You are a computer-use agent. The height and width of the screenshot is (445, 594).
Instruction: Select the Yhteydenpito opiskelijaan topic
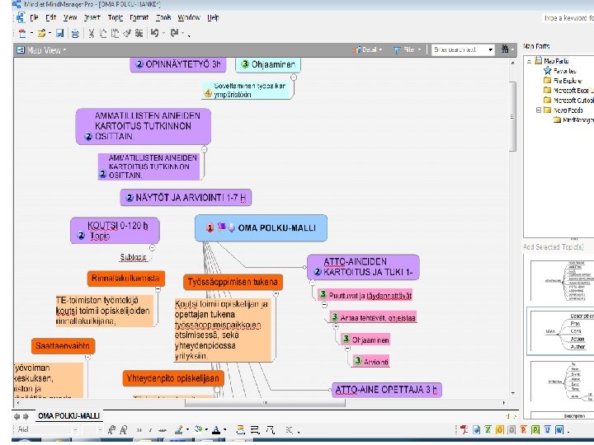(x=173, y=378)
